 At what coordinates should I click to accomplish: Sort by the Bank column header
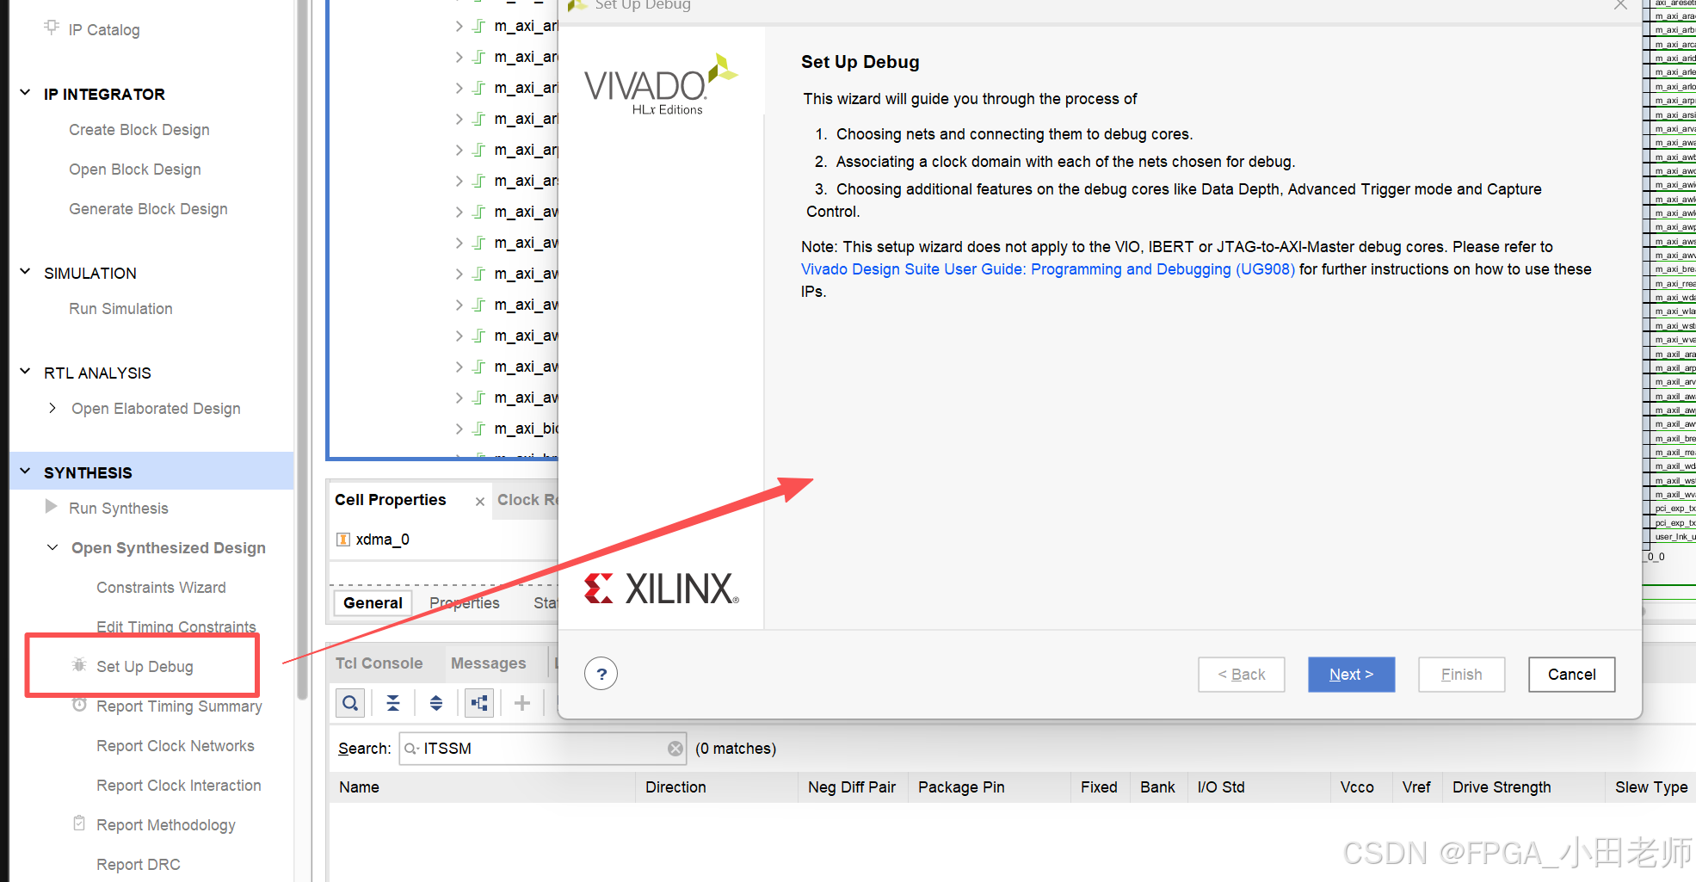[1157, 787]
